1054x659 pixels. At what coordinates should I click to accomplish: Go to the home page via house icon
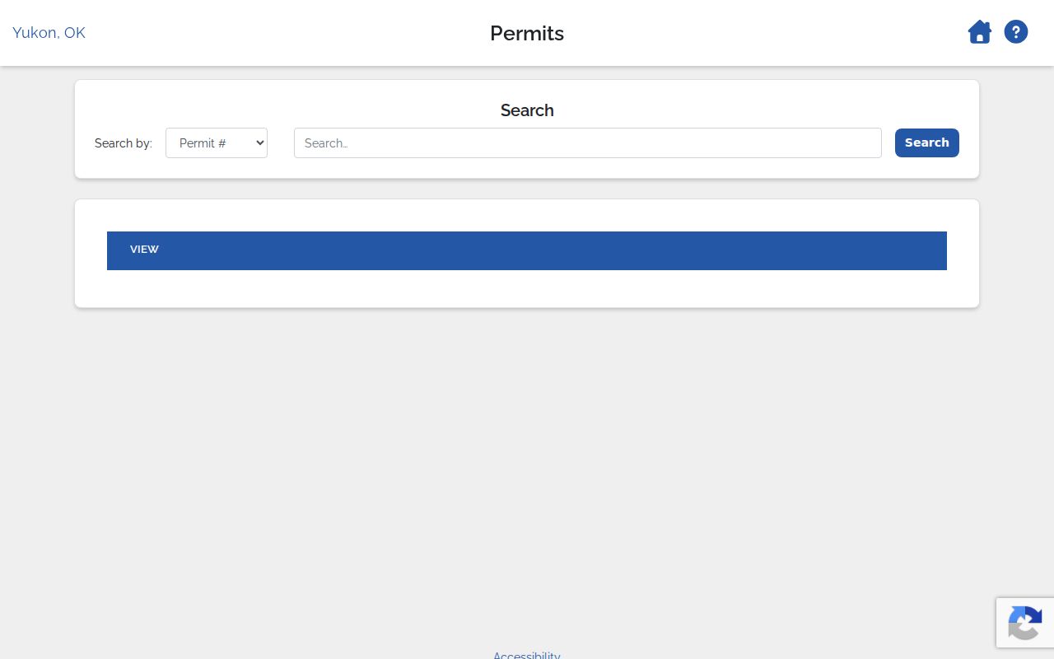[979, 32]
